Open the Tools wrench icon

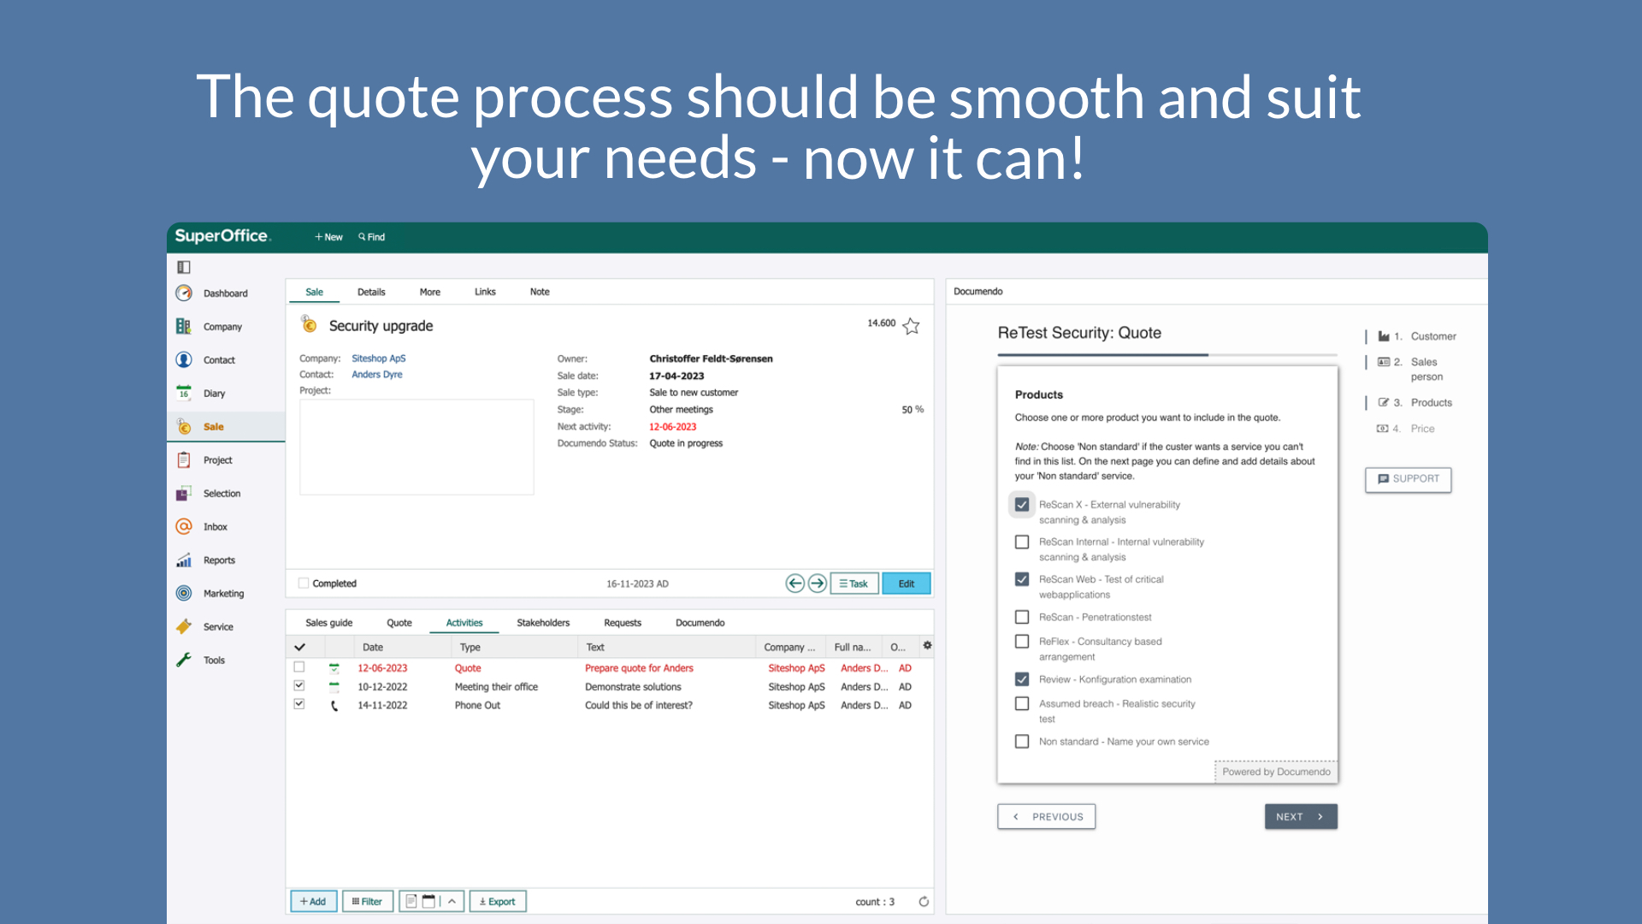coord(184,660)
